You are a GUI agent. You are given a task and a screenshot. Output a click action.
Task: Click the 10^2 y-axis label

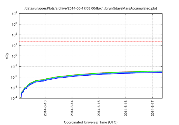coord(14,35)
